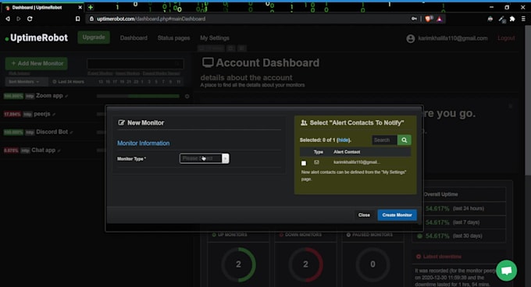Reload the page with refresh icon
Image resolution: width=531 pixels, height=287 pixels.
(30, 19)
